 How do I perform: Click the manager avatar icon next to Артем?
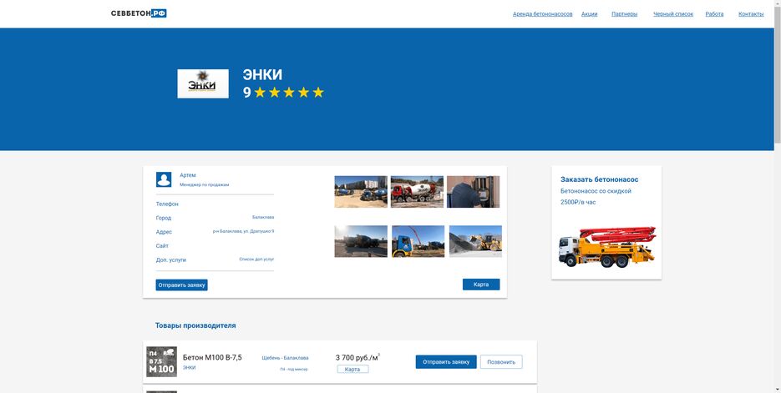click(x=164, y=179)
